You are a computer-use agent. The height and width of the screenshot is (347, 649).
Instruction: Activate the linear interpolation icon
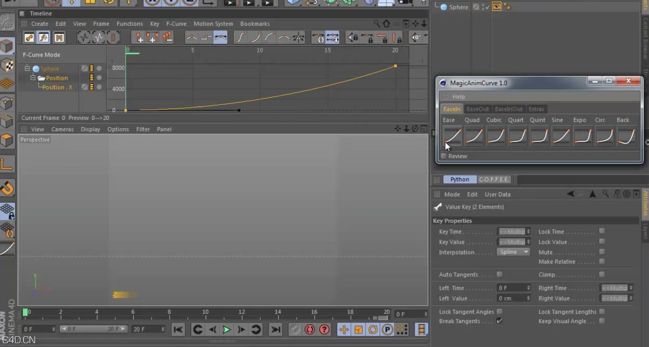pyautogui.click(x=192, y=37)
